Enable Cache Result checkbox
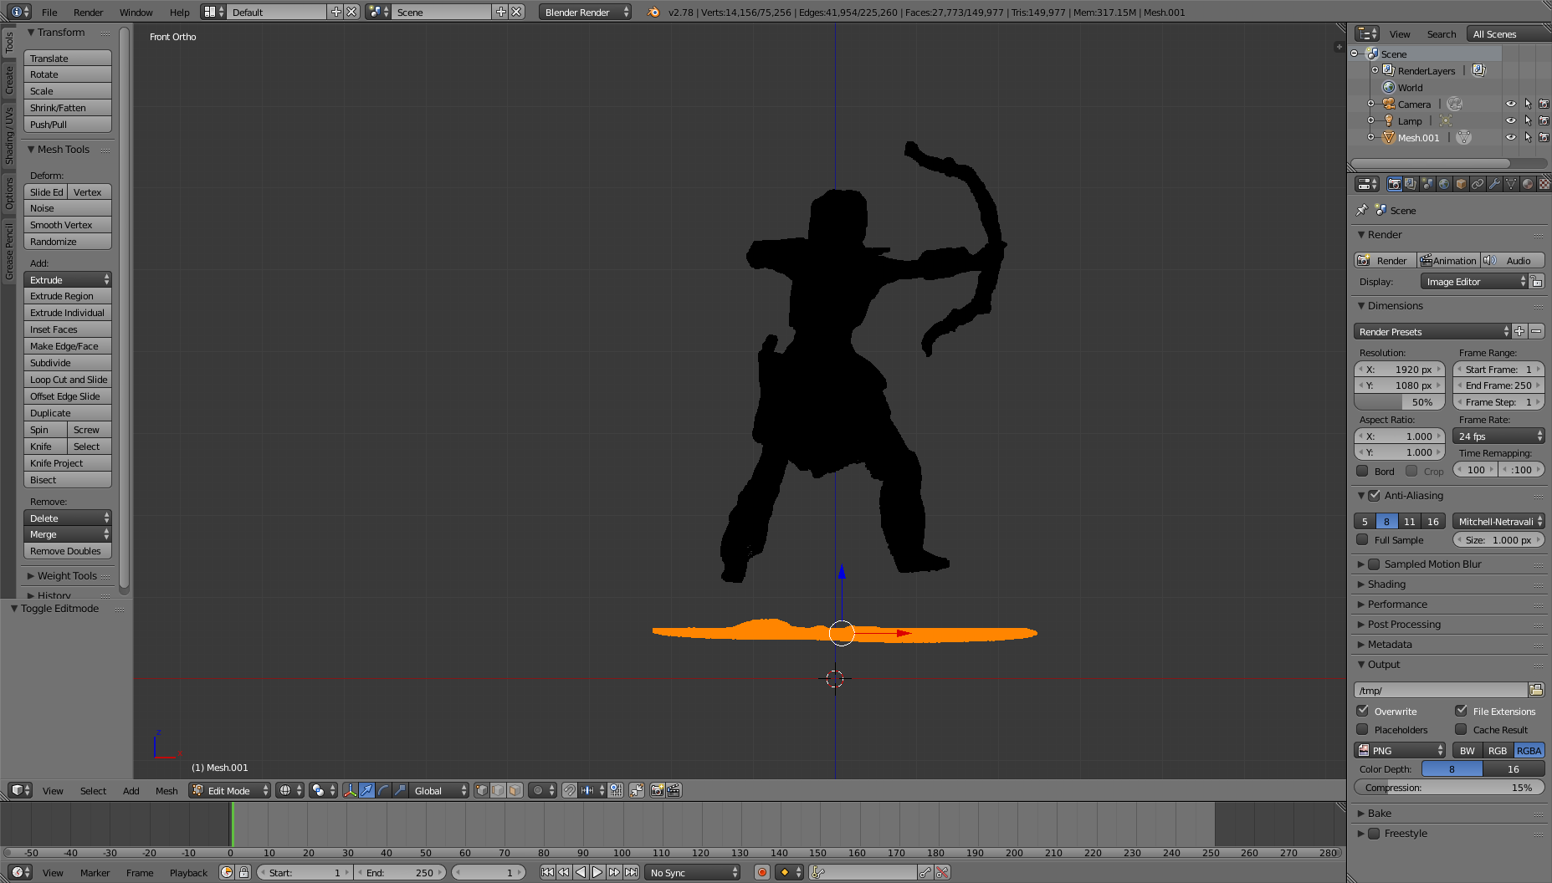The height and width of the screenshot is (883, 1552). click(x=1461, y=729)
